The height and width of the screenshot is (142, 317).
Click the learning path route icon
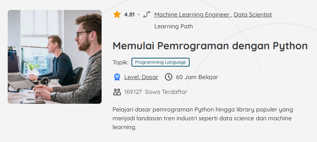pyautogui.click(x=147, y=15)
